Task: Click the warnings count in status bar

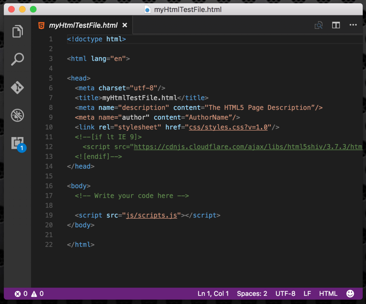Action: click(x=38, y=294)
